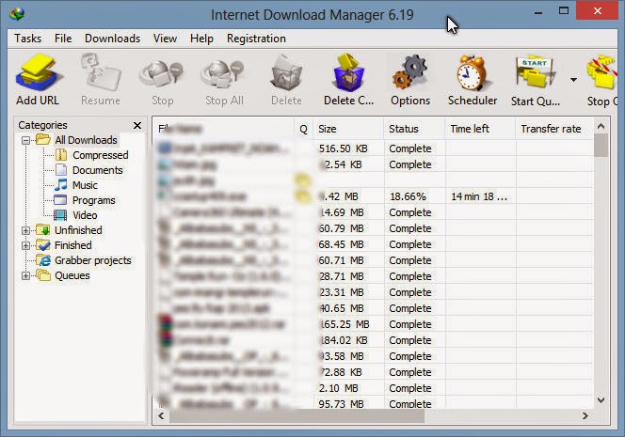Open the File menu
Image resolution: width=625 pixels, height=437 pixels.
pyautogui.click(x=63, y=39)
